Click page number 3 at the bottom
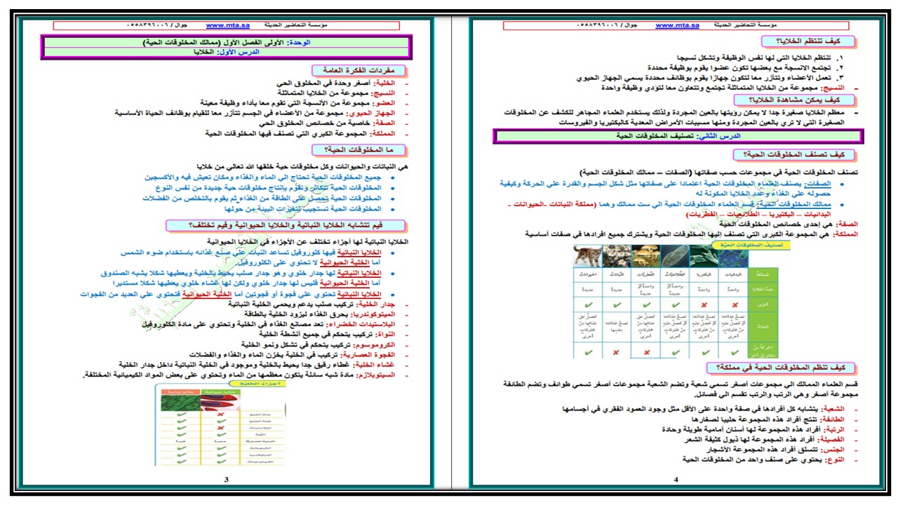This screenshot has width=898, height=505. [x=226, y=480]
